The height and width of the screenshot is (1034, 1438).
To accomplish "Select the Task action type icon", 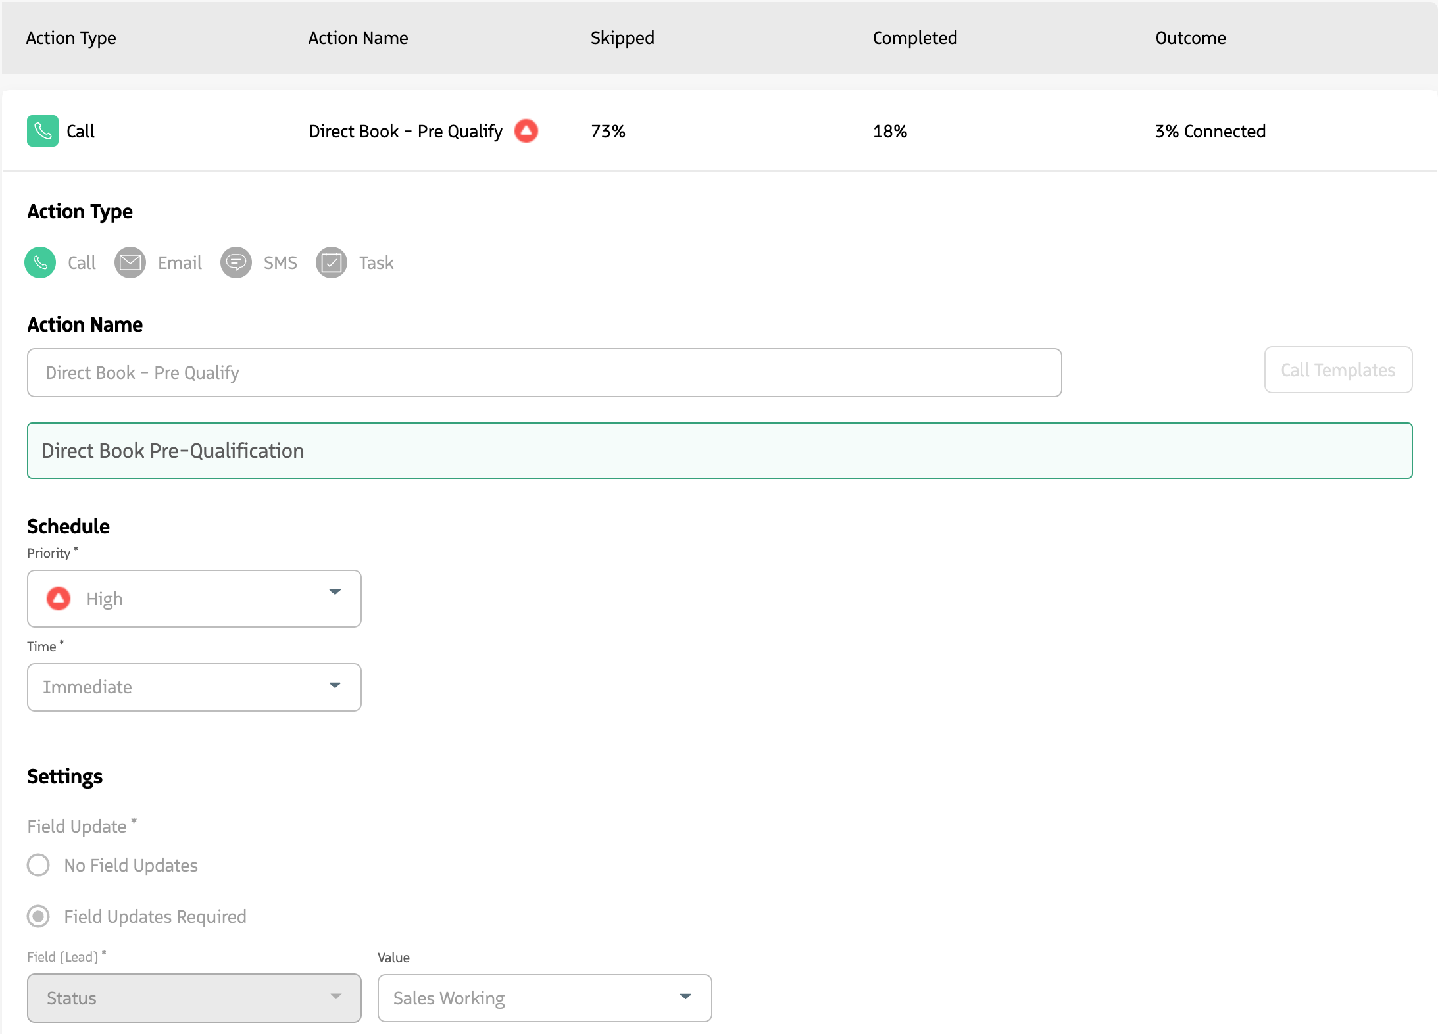I will [x=331, y=262].
